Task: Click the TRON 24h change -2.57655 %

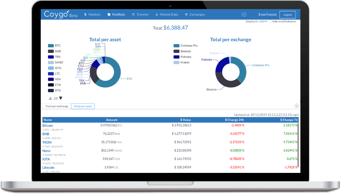Action: [x=236, y=142]
